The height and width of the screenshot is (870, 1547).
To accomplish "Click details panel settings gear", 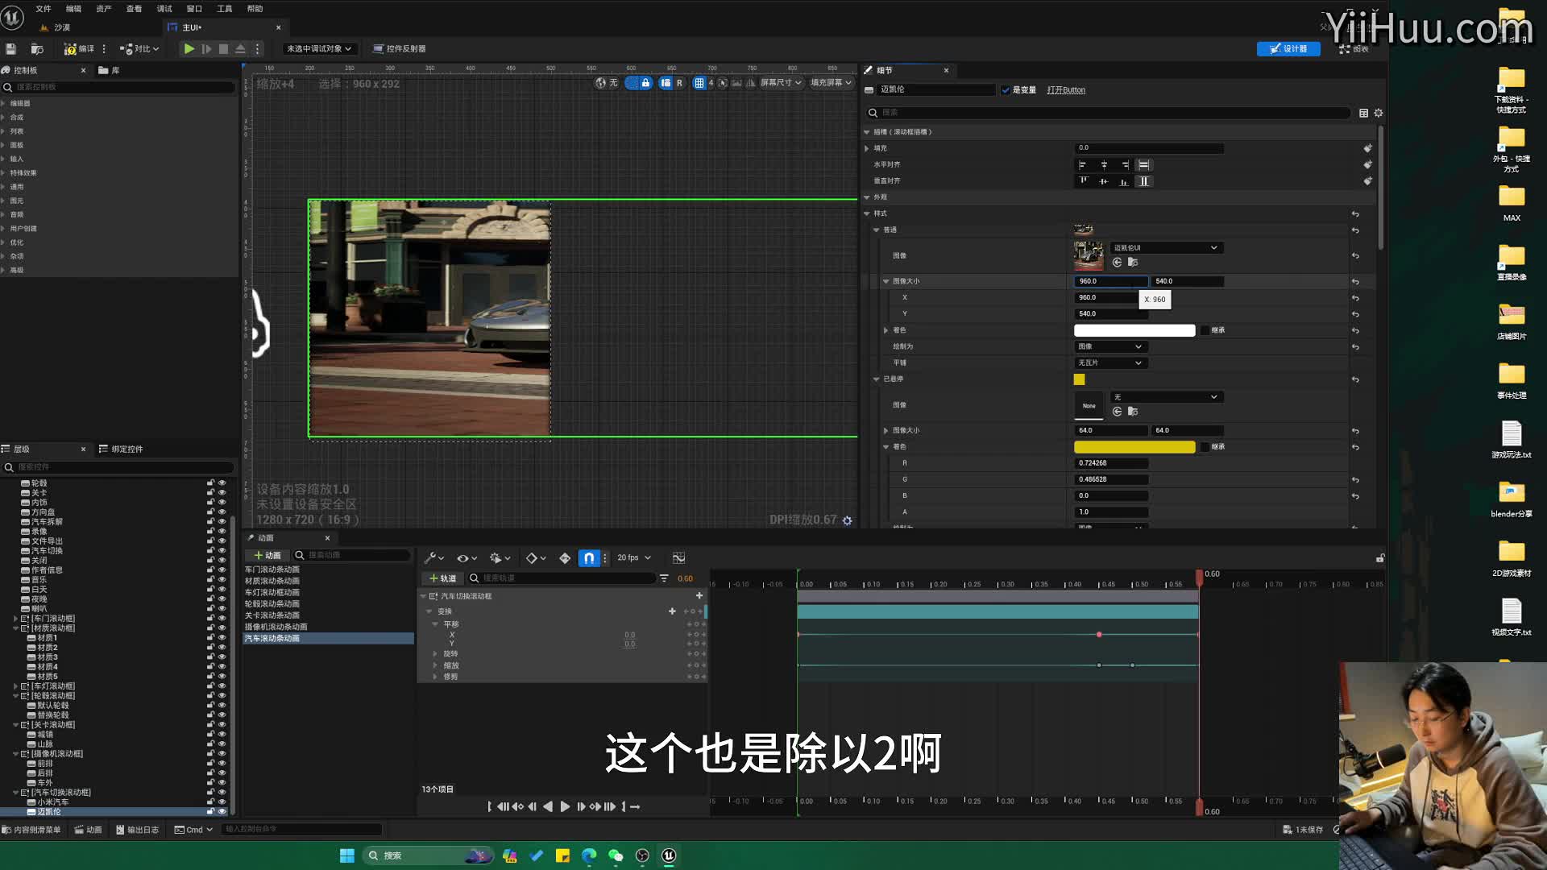I will click(1379, 113).
